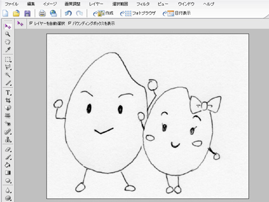Open the 編集 menu

[31, 4]
